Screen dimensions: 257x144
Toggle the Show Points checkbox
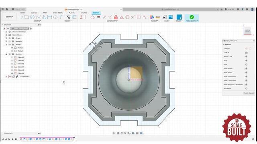[x=246, y=72]
